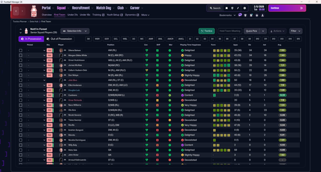Image resolution: width=321 pixels, height=172 pixels.
Task: Click Dilane Bakwa's form colour squares
Action: 221,50
